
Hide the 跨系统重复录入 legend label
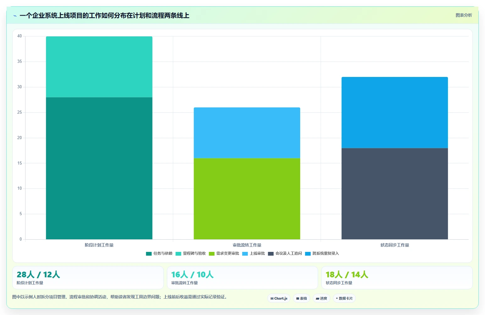click(x=326, y=253)
